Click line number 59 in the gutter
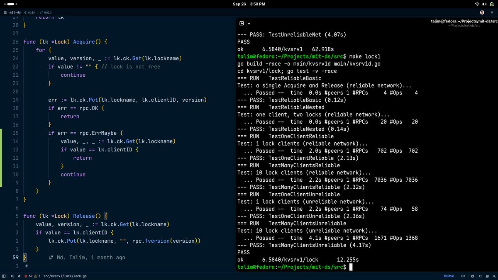498x280 pixels. 16,258
